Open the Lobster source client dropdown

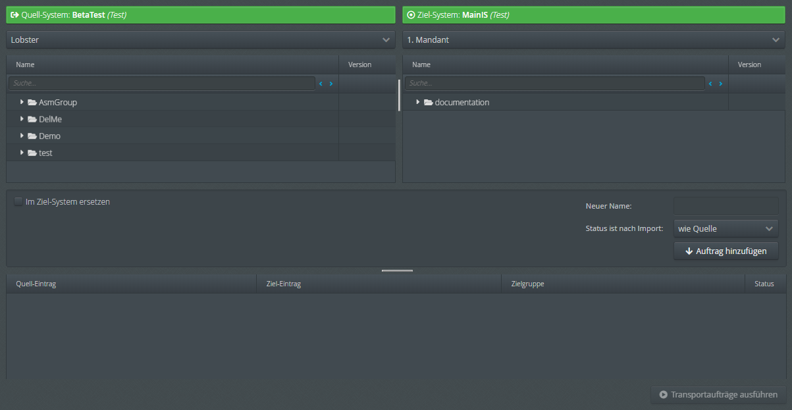click(201, 40)
